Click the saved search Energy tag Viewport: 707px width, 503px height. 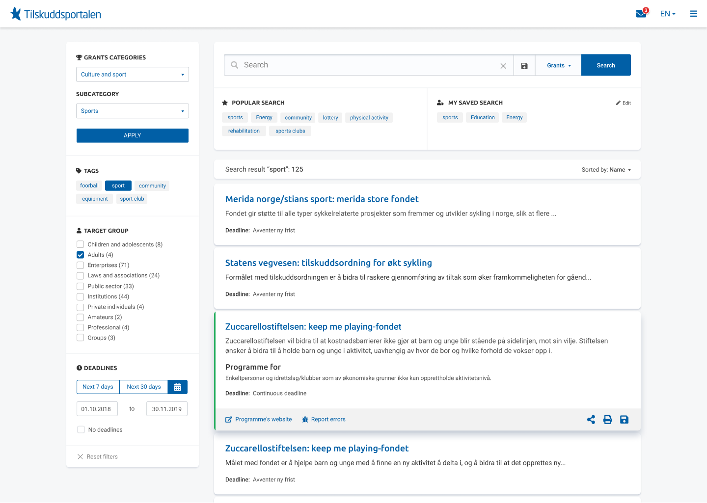click(515, 118)
